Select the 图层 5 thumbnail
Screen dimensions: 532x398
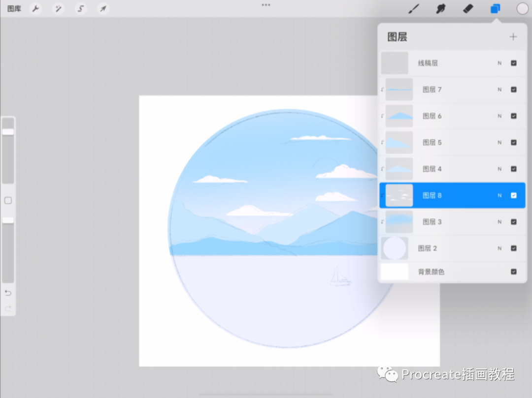[399, 142]
